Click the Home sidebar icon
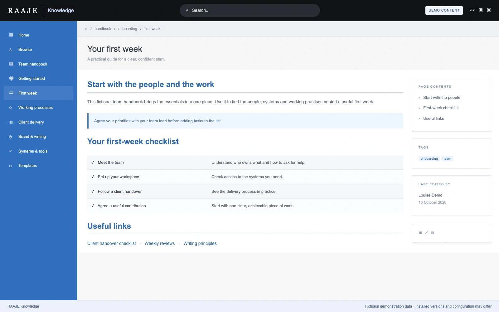The width and height of the screenshot is (499, 312). pyautogui.click(x=11, y=35)
